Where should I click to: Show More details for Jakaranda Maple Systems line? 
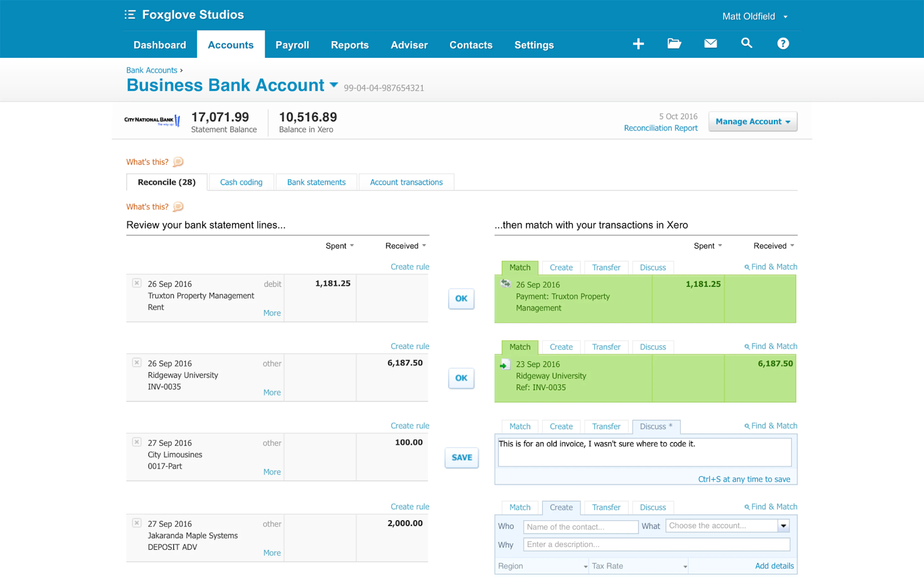272,553
